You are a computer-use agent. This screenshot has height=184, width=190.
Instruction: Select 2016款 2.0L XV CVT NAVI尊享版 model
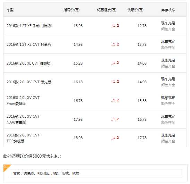pos(23,119)
